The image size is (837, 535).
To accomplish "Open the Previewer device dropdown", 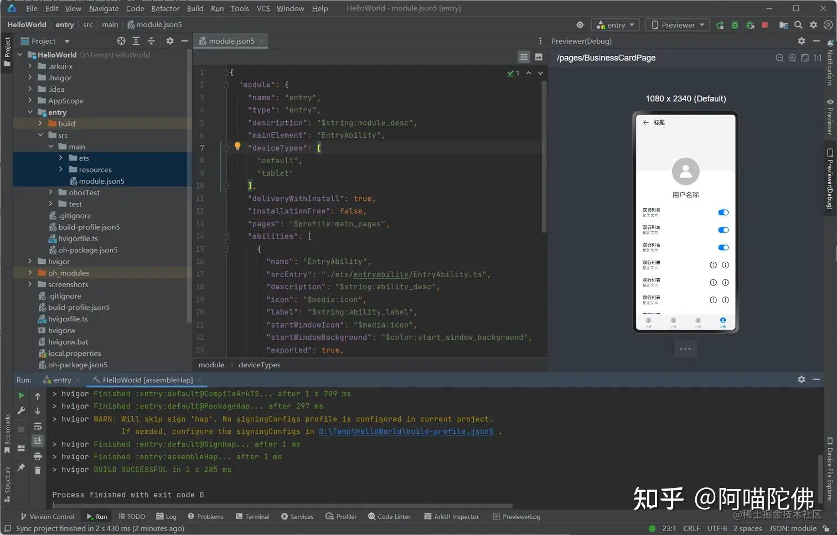I will click(x=677, y=25).
